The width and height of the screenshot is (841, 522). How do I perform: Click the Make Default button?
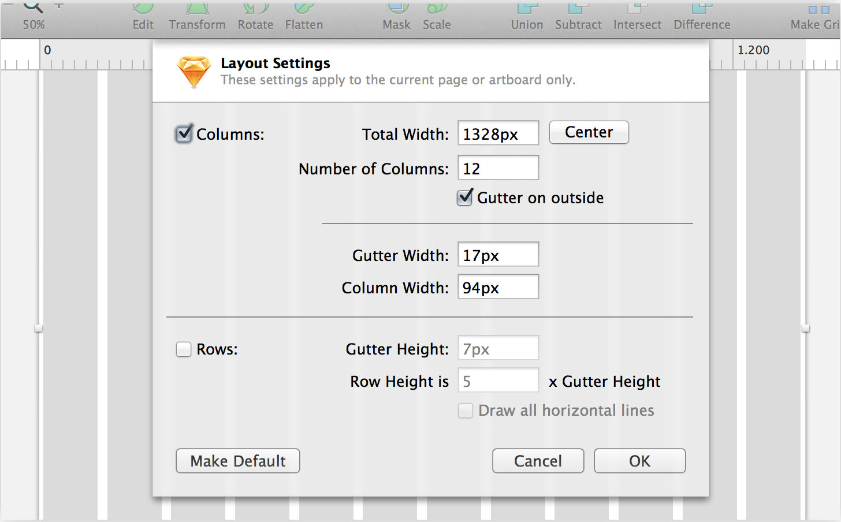(x=238, y=461)
